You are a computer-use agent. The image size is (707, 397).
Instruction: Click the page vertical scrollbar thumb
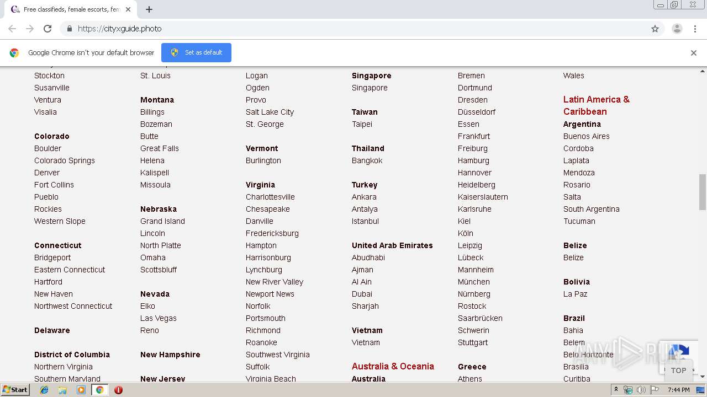[x=703, y=192]
